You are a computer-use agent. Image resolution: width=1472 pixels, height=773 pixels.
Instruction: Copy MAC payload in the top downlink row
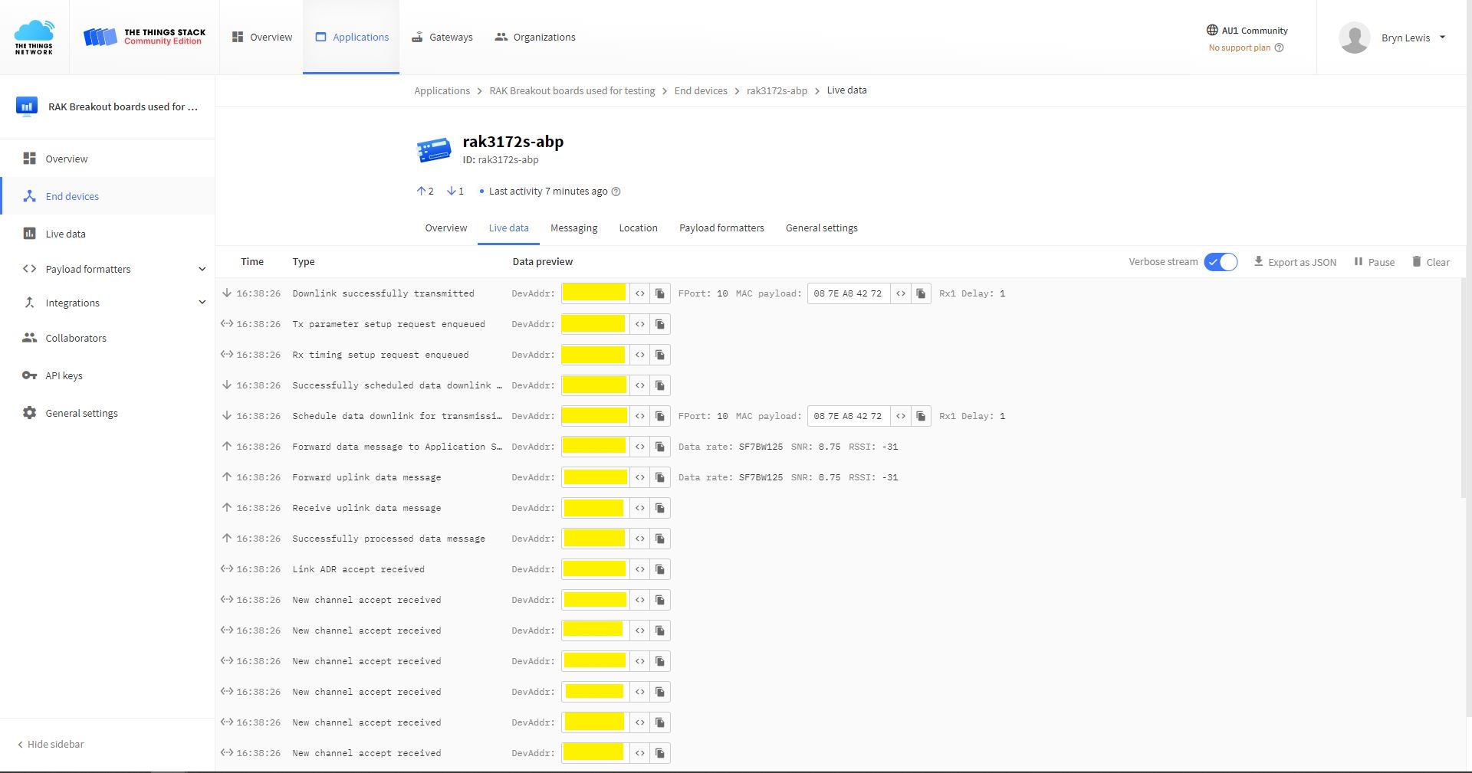coord(921,293)
